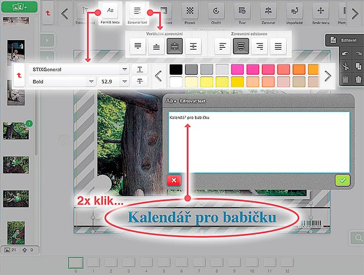The height and width of the screenshot is (275, 364).
Task: Select thumbnail marked with green 1 badge
Action: 16,131
